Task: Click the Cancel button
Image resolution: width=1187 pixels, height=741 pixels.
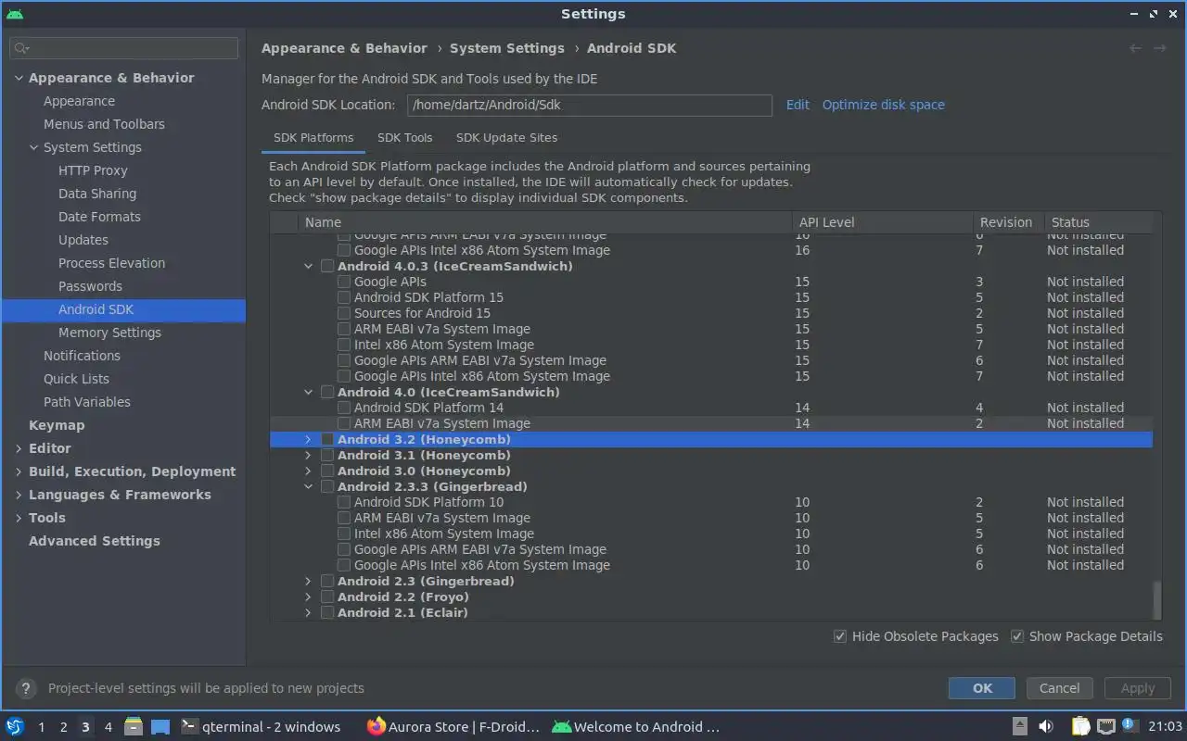Action: tap(1059, 688)
